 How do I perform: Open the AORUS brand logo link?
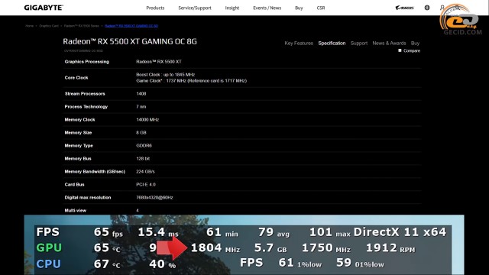[x=404, y=8]
